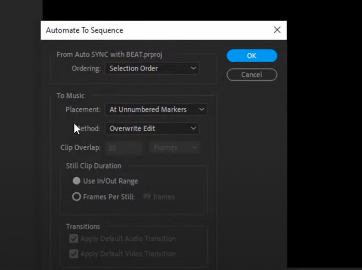Confirm the dialog with OK

(251, 56)
